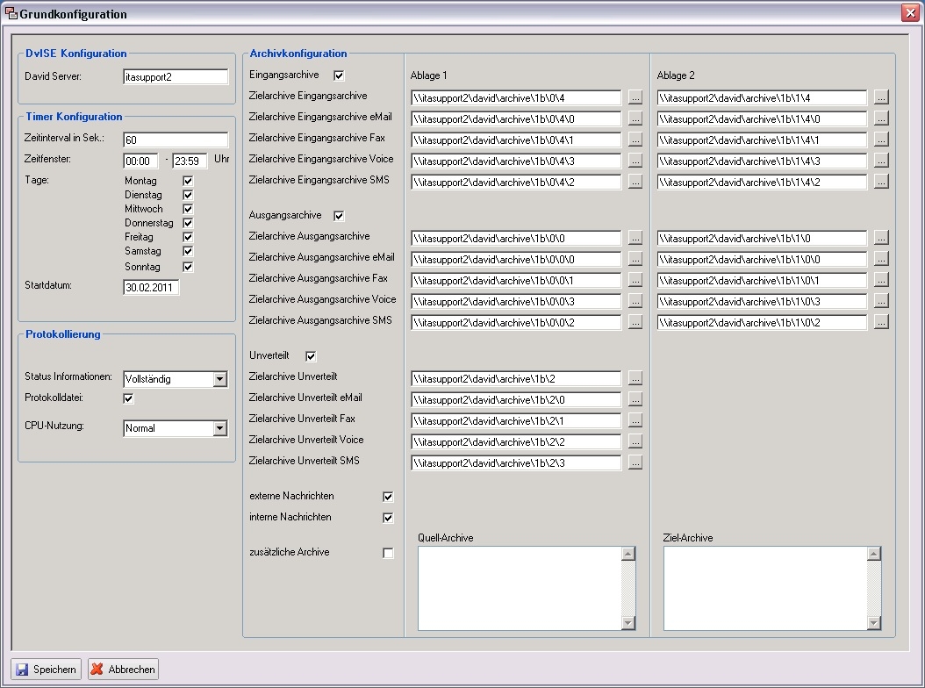The image size is (925, 688).
Task: Browse Zielarchive Unverteilt folder
Action: click(x=635, y=379)
